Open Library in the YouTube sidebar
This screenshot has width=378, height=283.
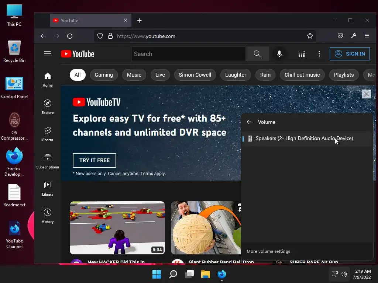coord(48,189)
